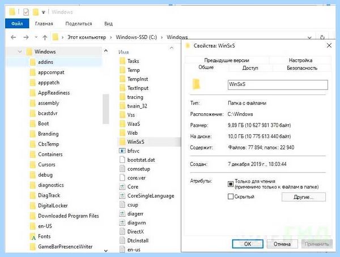Select the twain_32 folder icon

coord(122,106)
